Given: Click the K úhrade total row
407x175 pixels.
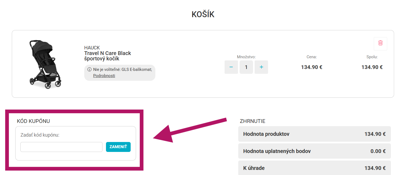Looking at the screenshot, I should coord(314,168).
